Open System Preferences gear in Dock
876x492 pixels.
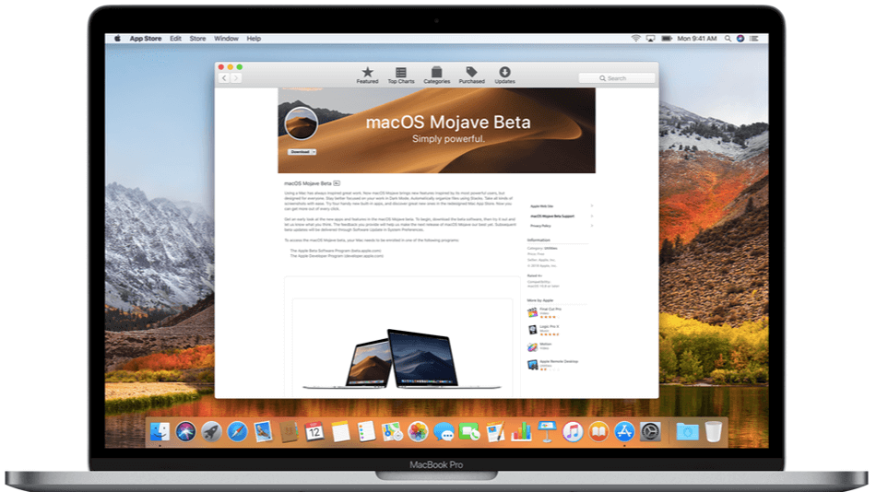[650, 432]
